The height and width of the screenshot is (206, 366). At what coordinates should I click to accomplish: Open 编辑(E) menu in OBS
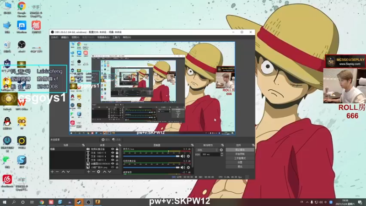pyautogui.click(x=65, y=38)
